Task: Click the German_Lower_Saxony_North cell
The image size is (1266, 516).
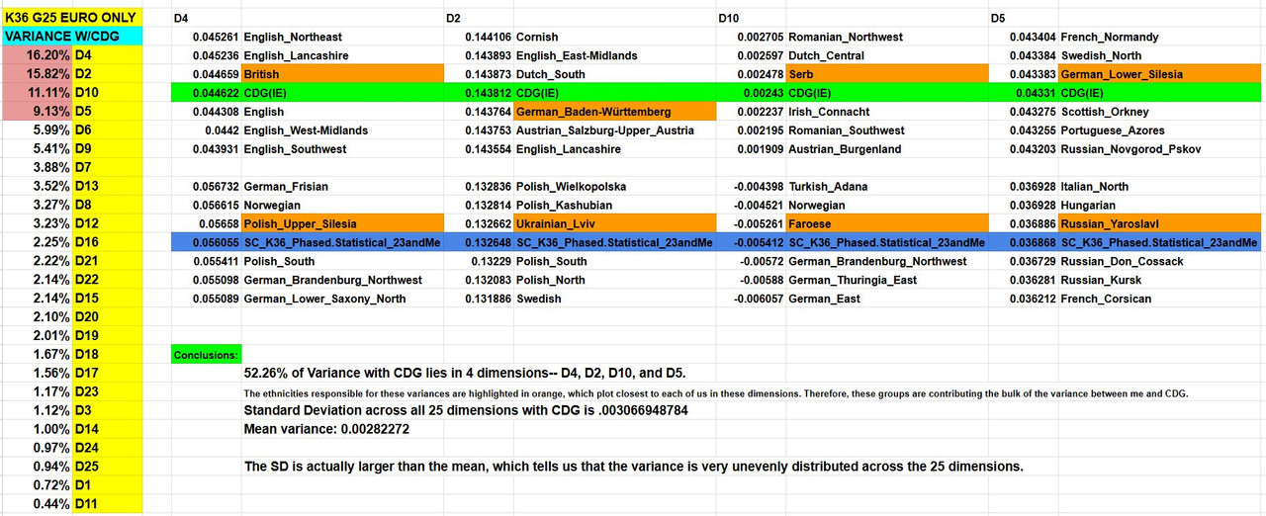Action: (x=342, y=299)
